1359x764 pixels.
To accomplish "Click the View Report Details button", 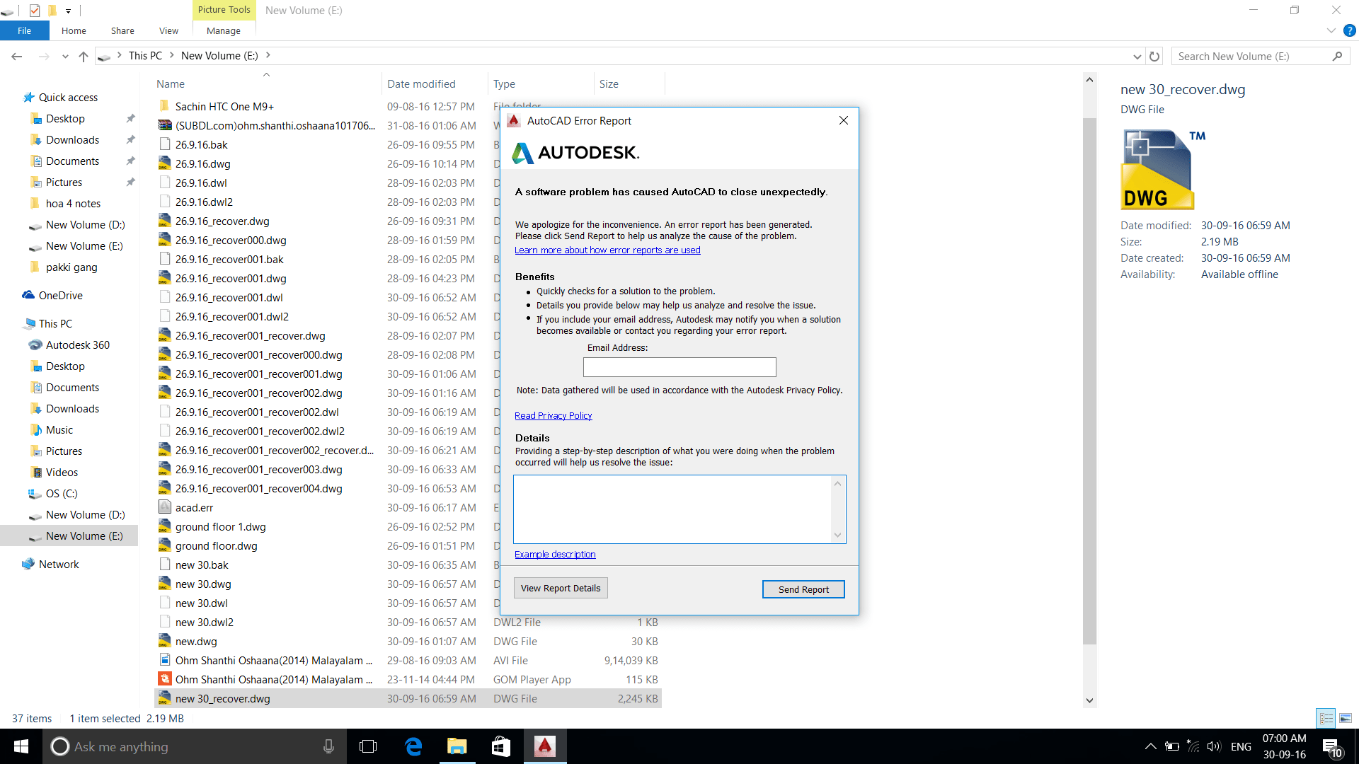I will pos(561,588).
